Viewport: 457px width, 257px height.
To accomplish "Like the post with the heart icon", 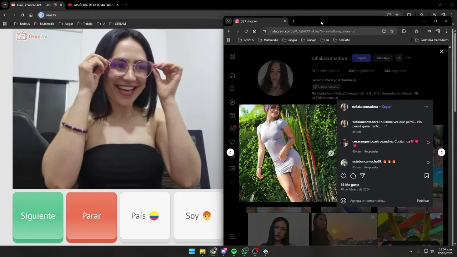I will 343,176.
